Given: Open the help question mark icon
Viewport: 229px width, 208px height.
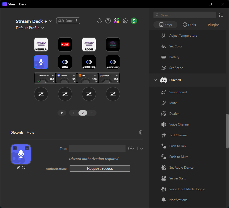Looking at the screenshot, I should (108, 21).
